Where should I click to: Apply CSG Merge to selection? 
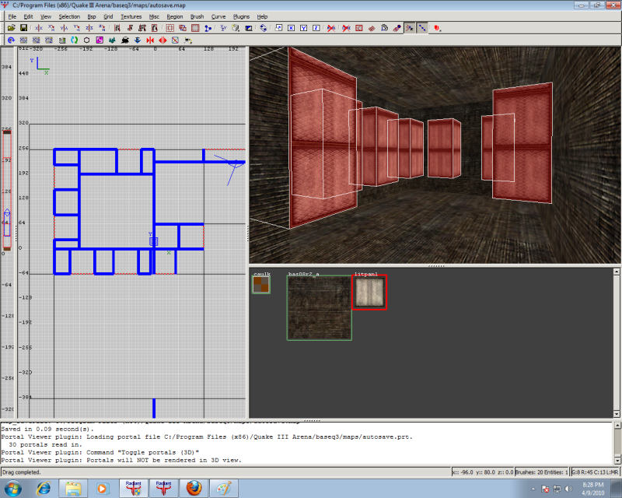click(183, 28)
